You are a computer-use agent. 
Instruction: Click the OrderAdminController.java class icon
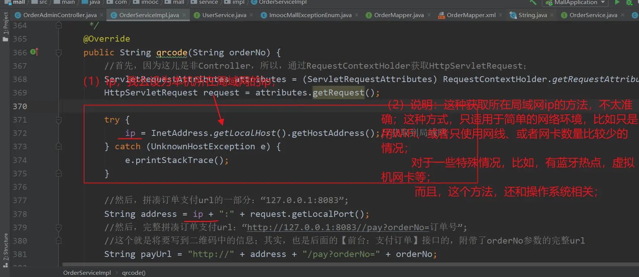pos(17,15)
